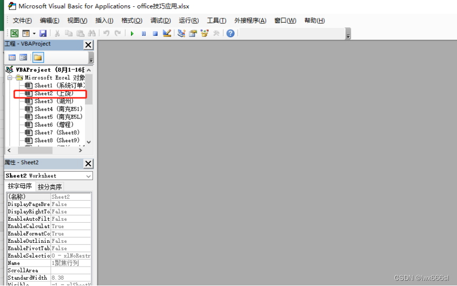Click the Name property value field
The height and width of the screenshot is (286, 457).
71,263
